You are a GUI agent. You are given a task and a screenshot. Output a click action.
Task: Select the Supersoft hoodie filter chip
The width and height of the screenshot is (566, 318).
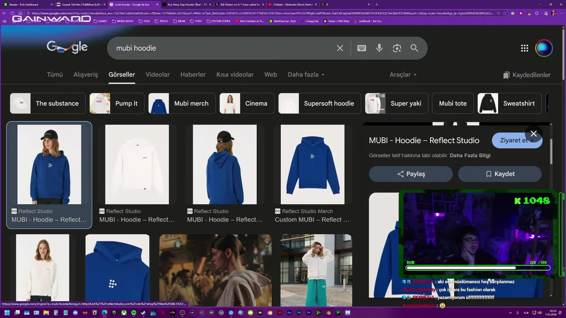[x=320, y=103]
